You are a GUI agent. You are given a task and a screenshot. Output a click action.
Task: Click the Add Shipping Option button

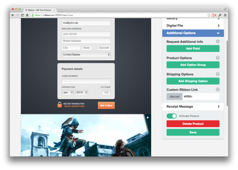193,81
